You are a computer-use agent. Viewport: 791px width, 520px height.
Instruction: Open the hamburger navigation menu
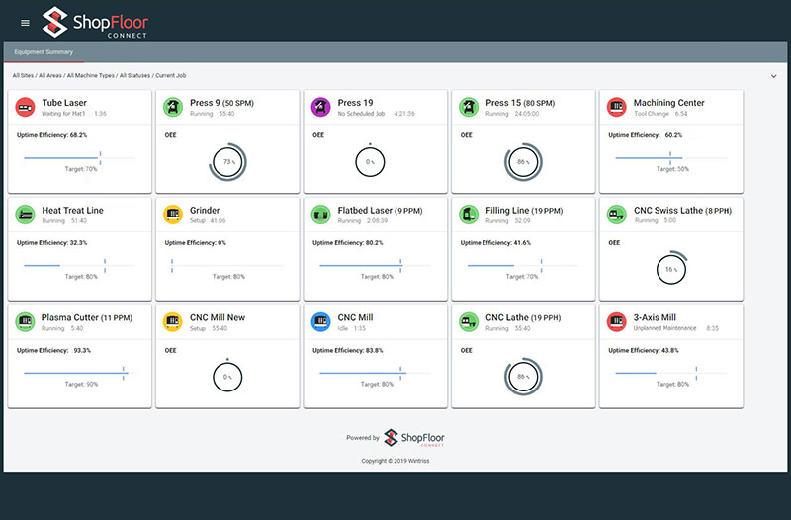click(x=25, y=23)
